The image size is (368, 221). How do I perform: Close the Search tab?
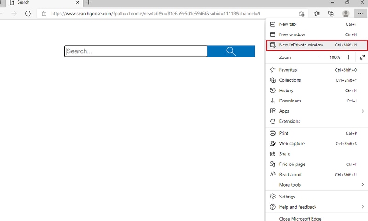[x=78, y=3]
